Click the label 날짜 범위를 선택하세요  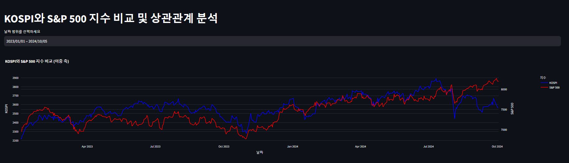pyautogui.click(x=22, y=32)
